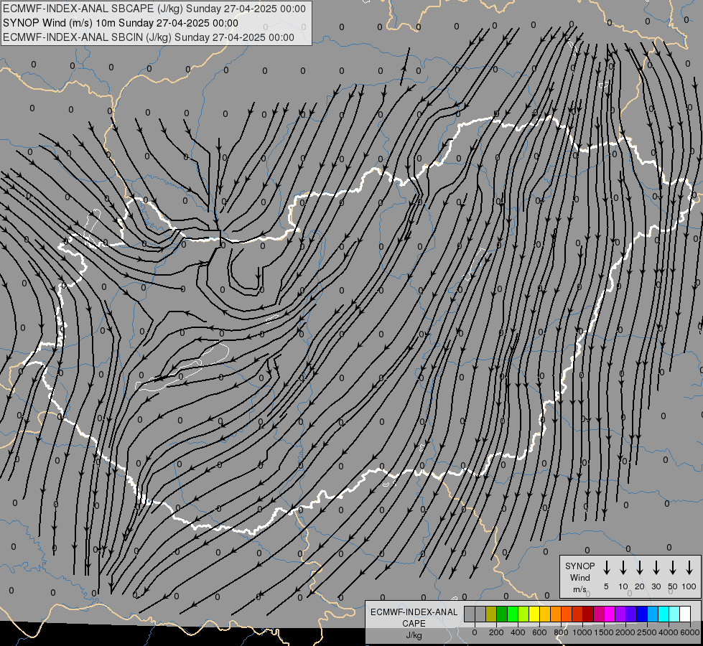703x646 pixels.
Task: Click the 6000 tick label on the CAPE scale
Action: click(690, 632)
